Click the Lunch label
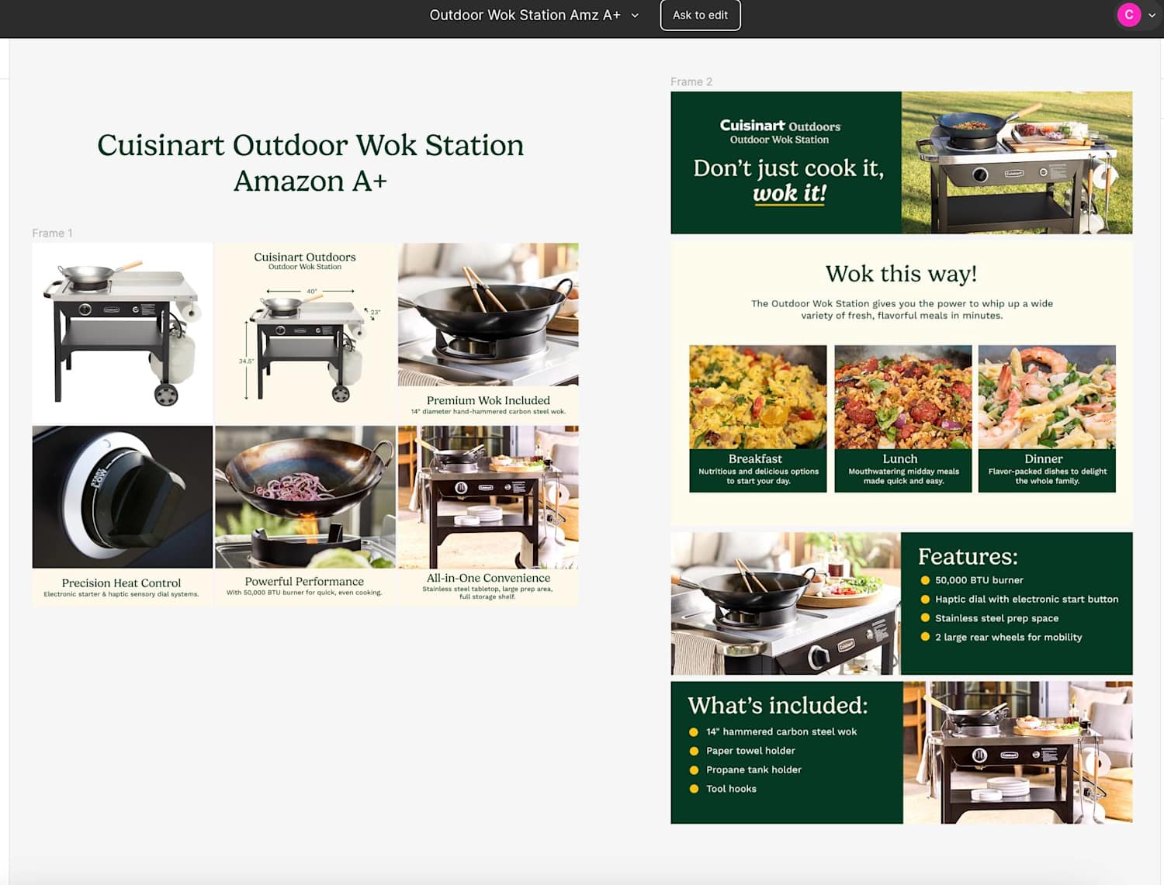This screenshot has width=1164, height=885. pyautogui.click(x=900, y=458)
